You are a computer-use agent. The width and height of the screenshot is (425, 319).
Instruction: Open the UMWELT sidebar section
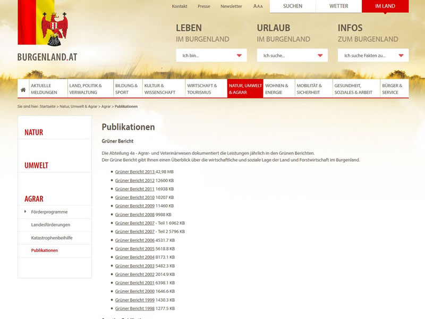36,165
